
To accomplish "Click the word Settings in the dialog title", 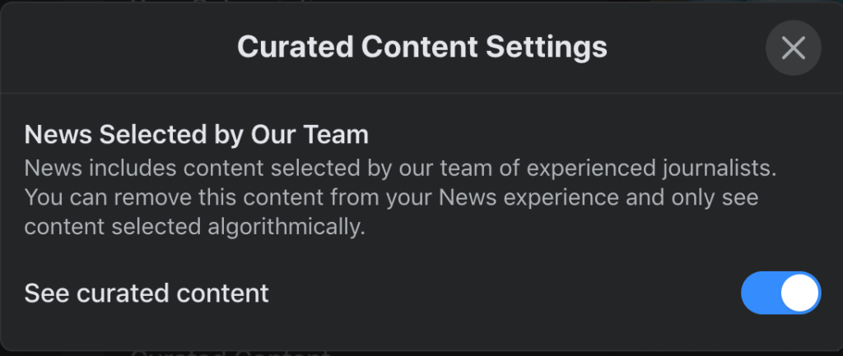I will coord(547,48).
